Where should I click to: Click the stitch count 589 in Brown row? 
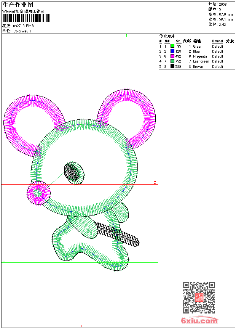coord(178,66)
